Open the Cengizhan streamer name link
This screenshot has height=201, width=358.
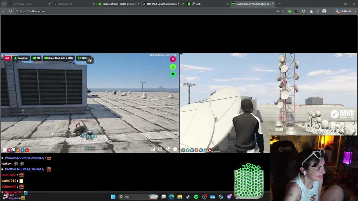tap(21, 58)
